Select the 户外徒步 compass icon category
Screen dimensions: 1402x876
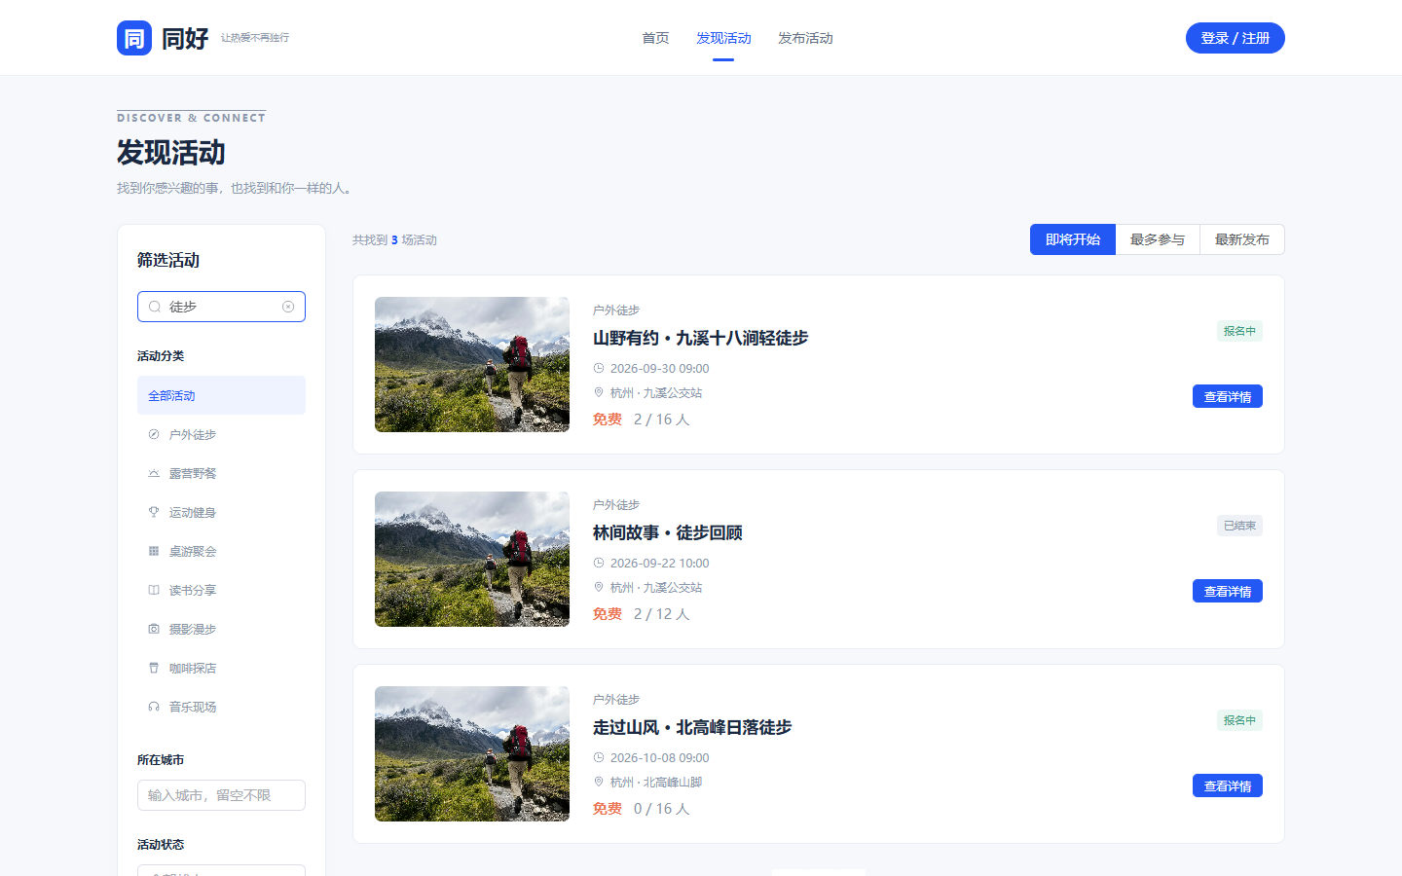(154, 434)
